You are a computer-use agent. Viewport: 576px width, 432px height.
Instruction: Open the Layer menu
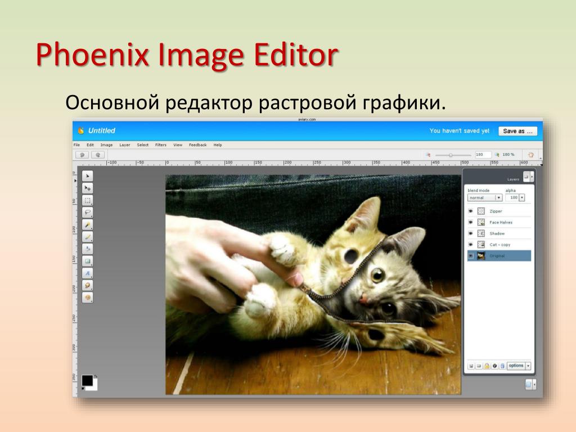tap(124, 145)
